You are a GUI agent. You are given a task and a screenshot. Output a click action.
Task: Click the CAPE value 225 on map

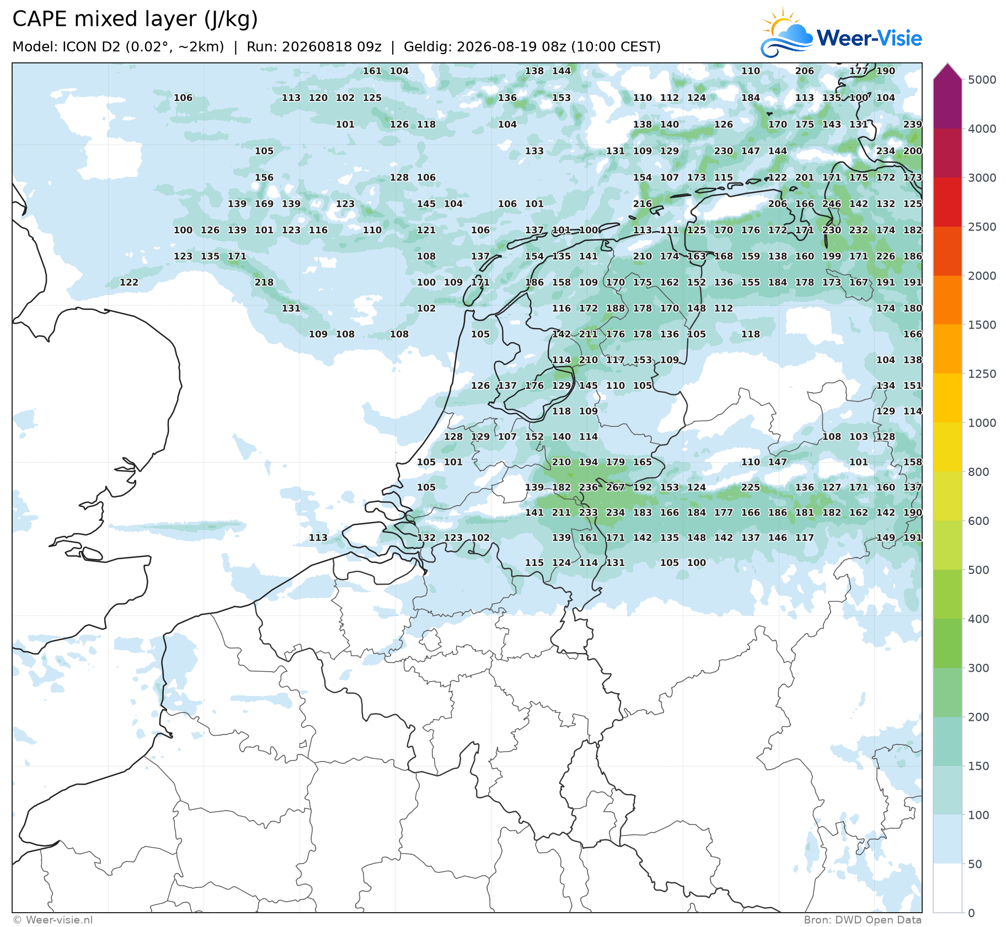click(x=750, y=487)
